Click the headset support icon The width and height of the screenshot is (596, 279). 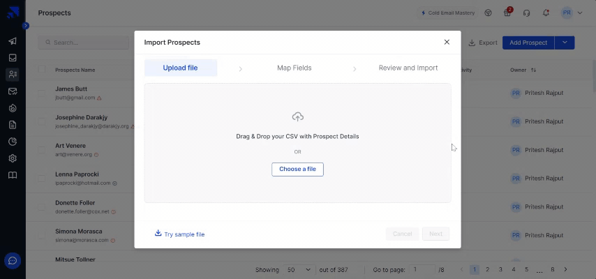526,13
